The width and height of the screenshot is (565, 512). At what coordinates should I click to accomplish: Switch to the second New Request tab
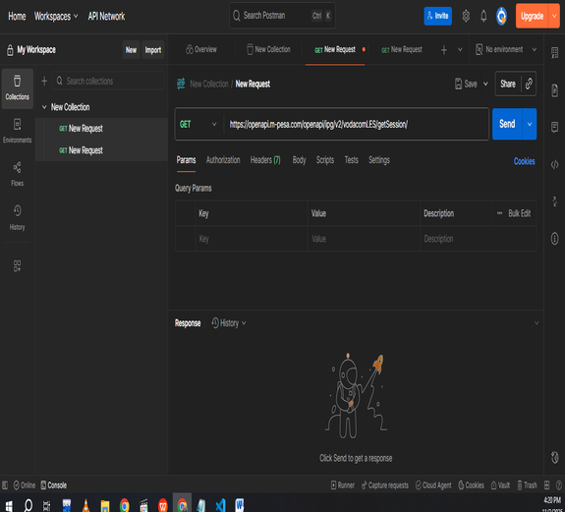pos(402,49)
